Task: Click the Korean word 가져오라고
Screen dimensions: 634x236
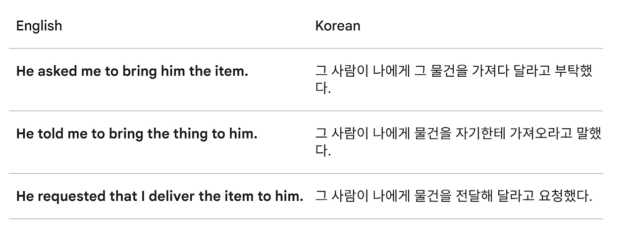Action: click(539, 134)
